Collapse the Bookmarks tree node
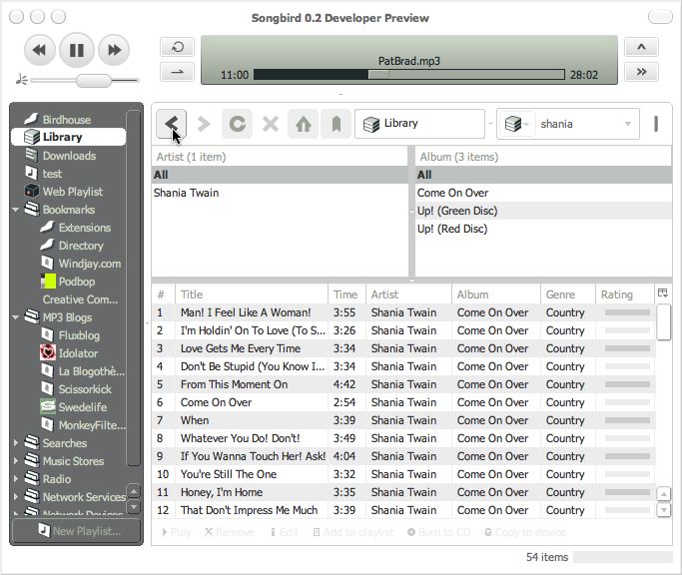Screen dimensions: 682x575 tap(17, 210)
